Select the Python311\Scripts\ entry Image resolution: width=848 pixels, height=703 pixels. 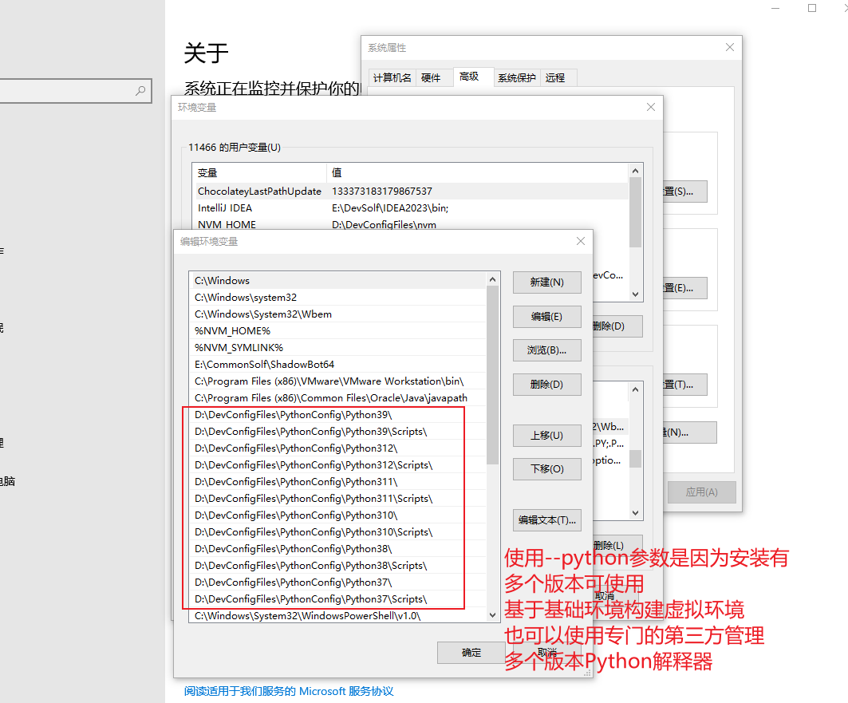pos(338,499)
